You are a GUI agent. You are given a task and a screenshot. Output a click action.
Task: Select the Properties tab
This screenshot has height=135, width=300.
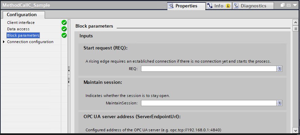click(x=186, y=6)
